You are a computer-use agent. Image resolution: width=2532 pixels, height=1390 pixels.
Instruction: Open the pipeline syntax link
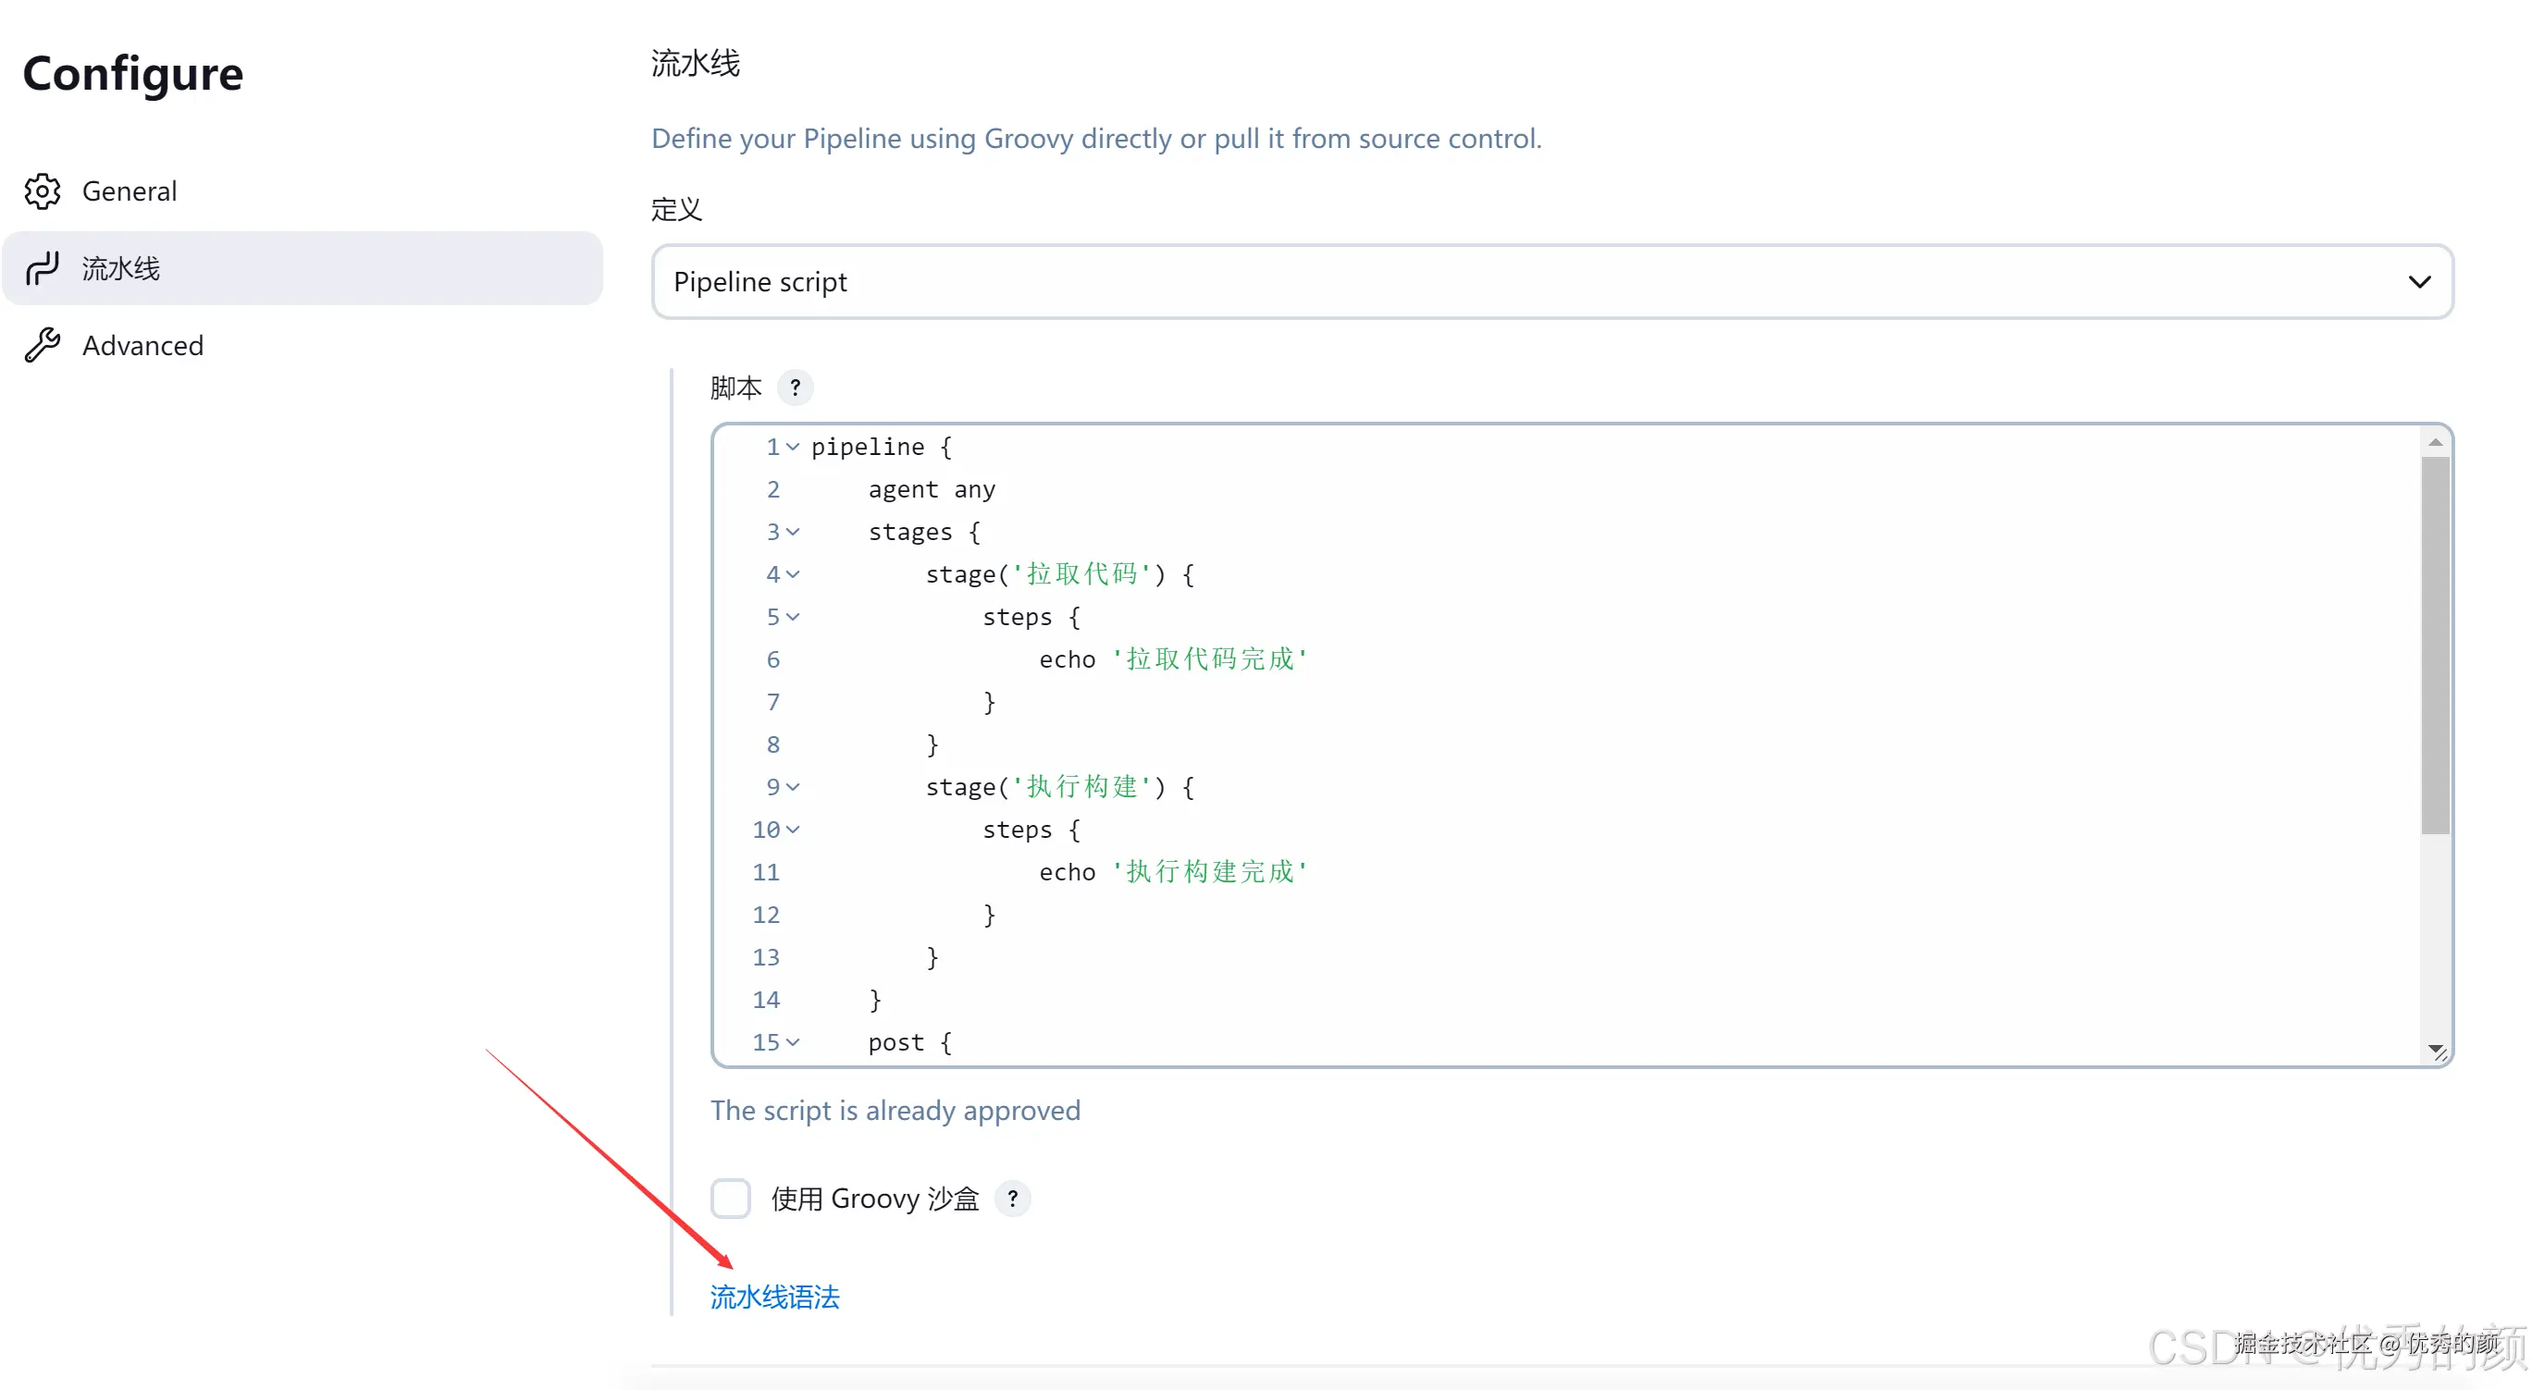click(x=774, y=1297)
